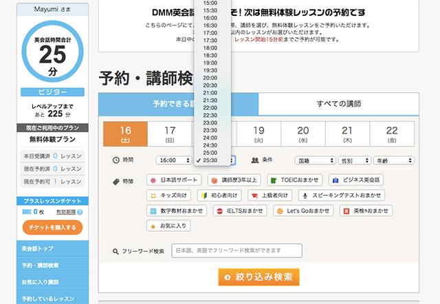Screen dimensions: 440x304
Task: Switch to the すべての講師 tab
Action: pos(339,104)
